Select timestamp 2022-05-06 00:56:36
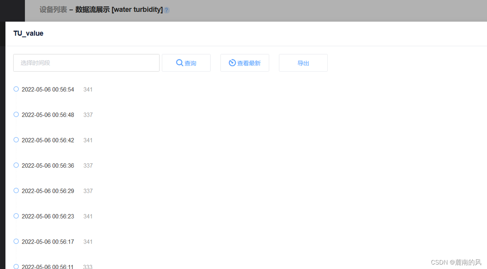487x269 pixels. pyautogui.click(x=48, y=166)
